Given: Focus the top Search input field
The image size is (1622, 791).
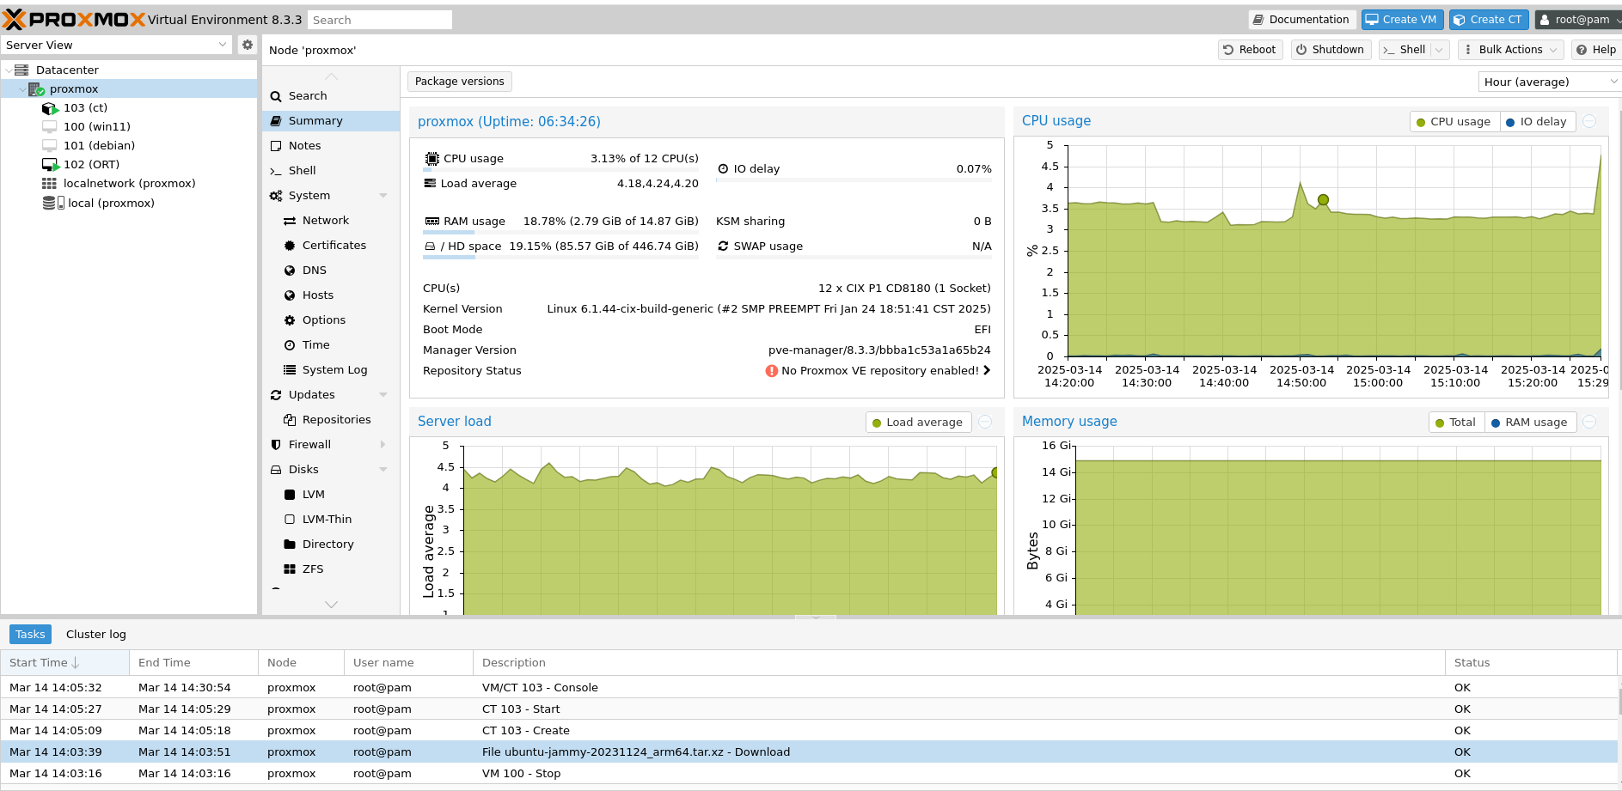Looking at the screenshot, I should click(x=380, y=20).
